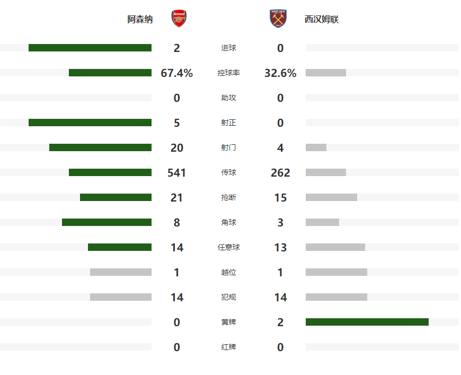Click Arsenal's grey 越位 offside bar
Viewport: 461px width, 375px height.
tap(121, 272)
